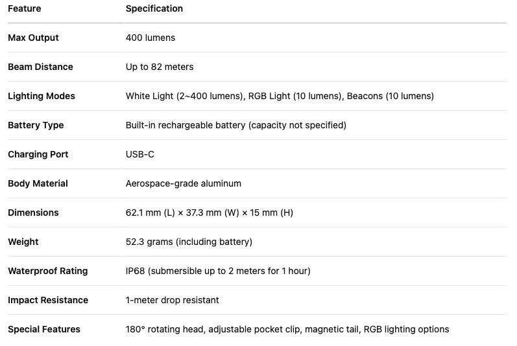
Task: Click the "Feature" column header
Action: point(24,8)
